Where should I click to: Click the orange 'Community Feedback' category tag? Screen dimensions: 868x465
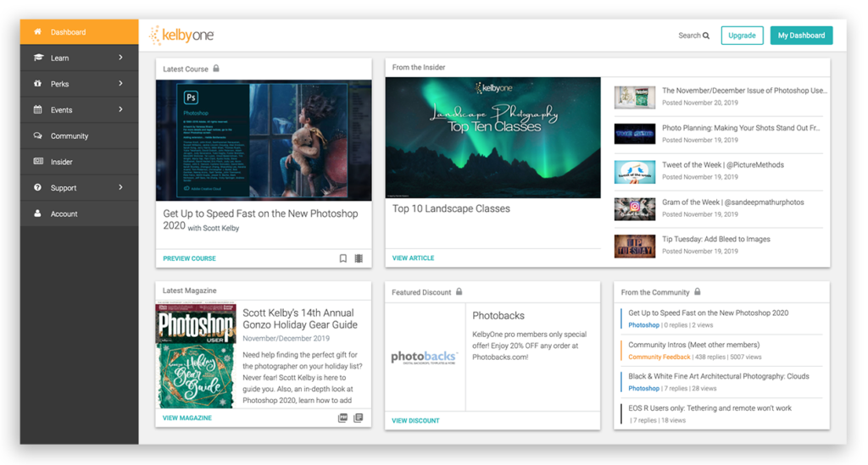pyautogui.click(x=659, y=357)
